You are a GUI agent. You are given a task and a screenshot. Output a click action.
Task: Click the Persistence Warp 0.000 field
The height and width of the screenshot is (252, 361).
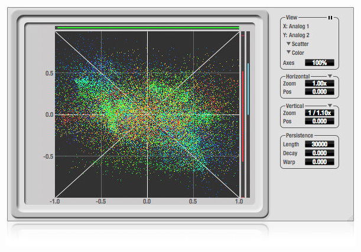coord(320,162)
